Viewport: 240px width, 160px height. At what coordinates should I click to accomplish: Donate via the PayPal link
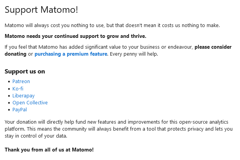click(x=19, y=109)
